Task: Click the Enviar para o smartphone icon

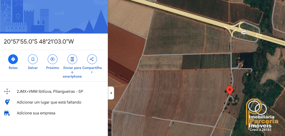Action: click(72, 59)
